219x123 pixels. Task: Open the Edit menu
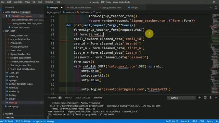(9, 2)
